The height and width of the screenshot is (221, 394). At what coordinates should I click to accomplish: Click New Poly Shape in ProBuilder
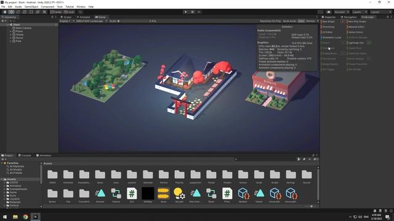point(357,21)
